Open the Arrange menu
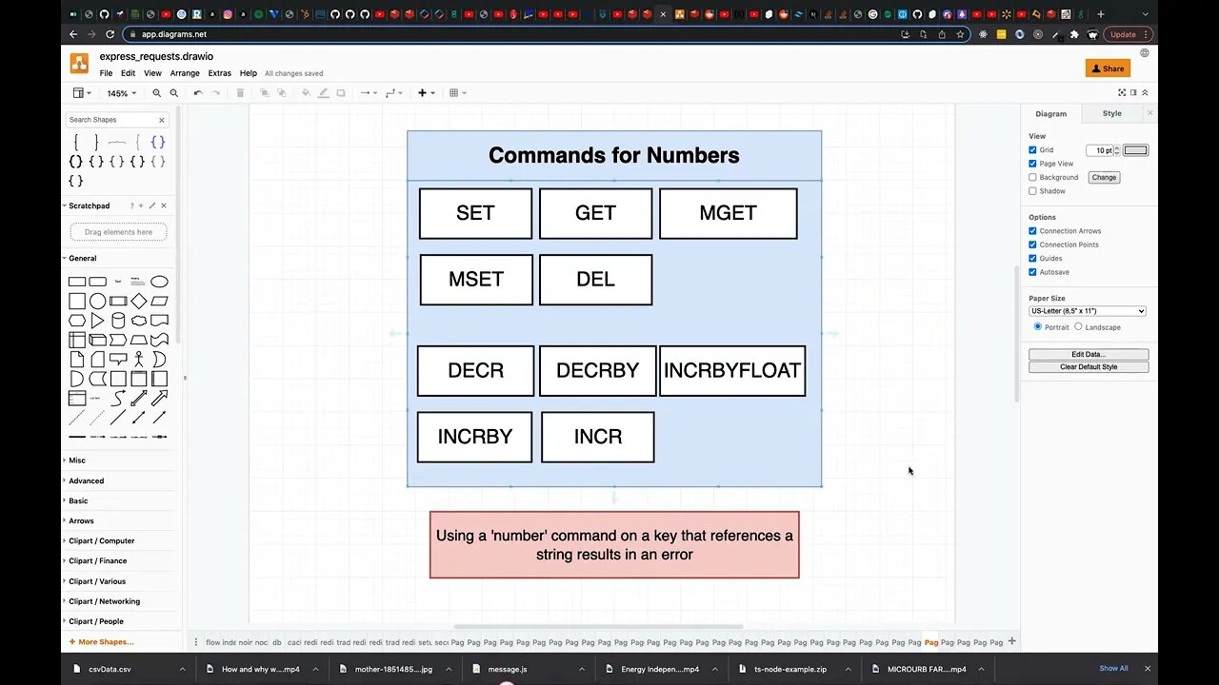Screen dimensions: 1219x685 (185, 73)
